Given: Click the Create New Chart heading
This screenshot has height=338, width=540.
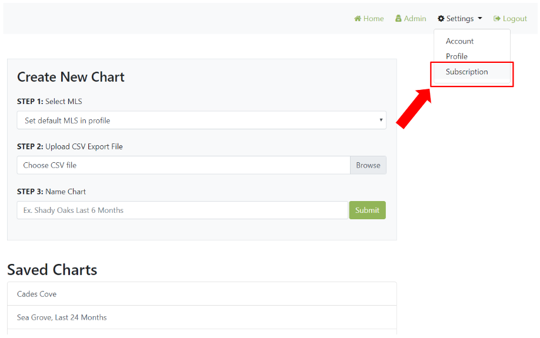Looking at the screenshot, I should pos(71,77).
